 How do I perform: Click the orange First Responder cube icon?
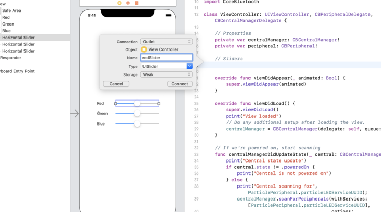pyautogui.click(x=128, y=3)
